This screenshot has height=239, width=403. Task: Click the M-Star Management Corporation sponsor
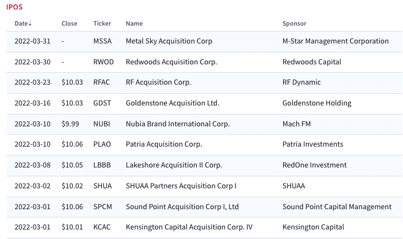(x=336, y=41)
